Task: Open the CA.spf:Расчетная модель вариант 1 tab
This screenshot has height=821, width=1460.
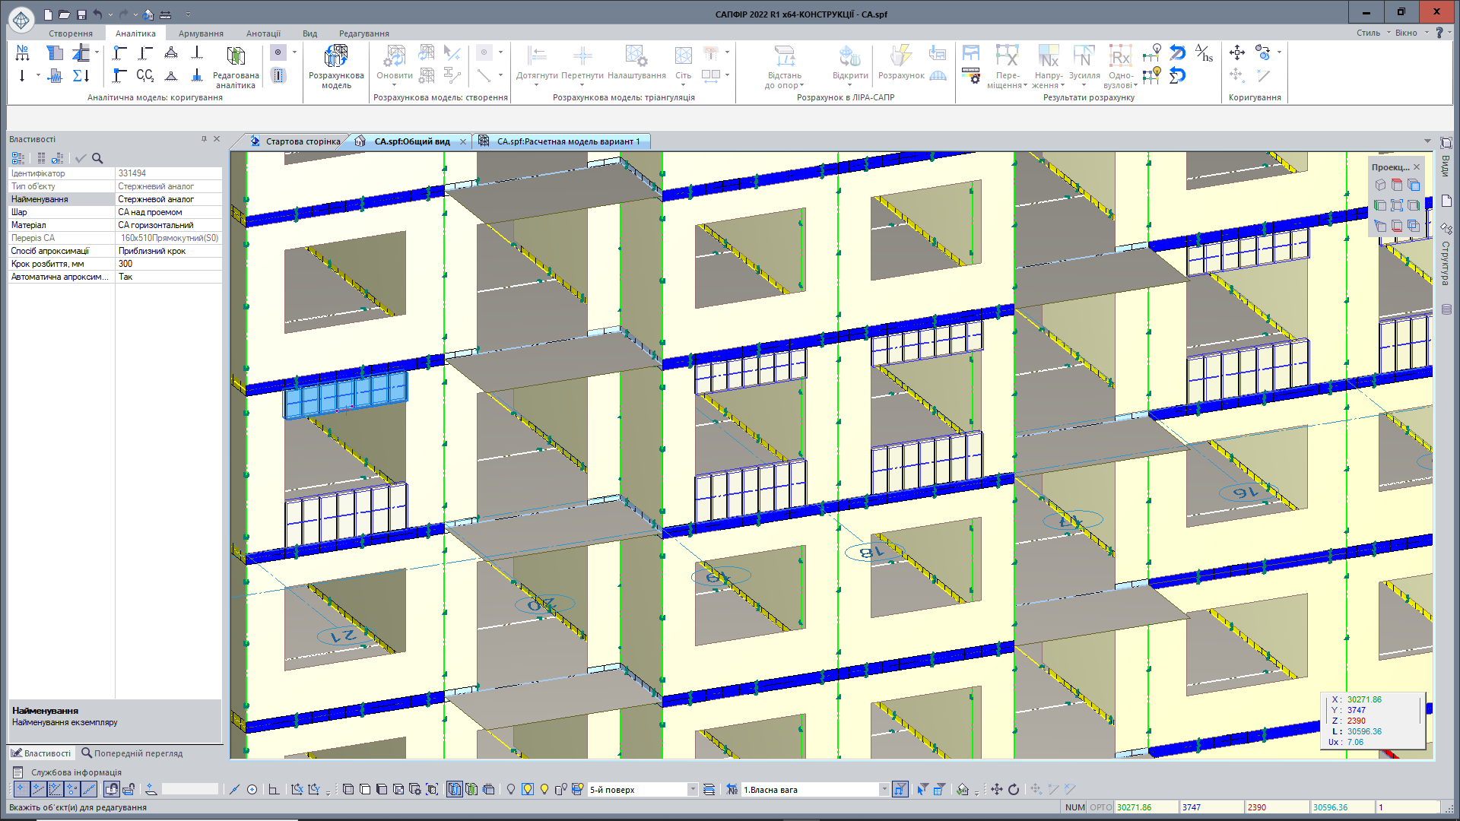Action: [568, 141]
